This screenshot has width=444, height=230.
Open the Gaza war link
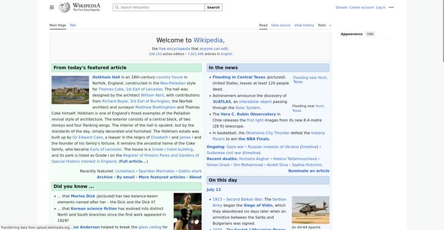pyautogui.click(x=235, y=147)
